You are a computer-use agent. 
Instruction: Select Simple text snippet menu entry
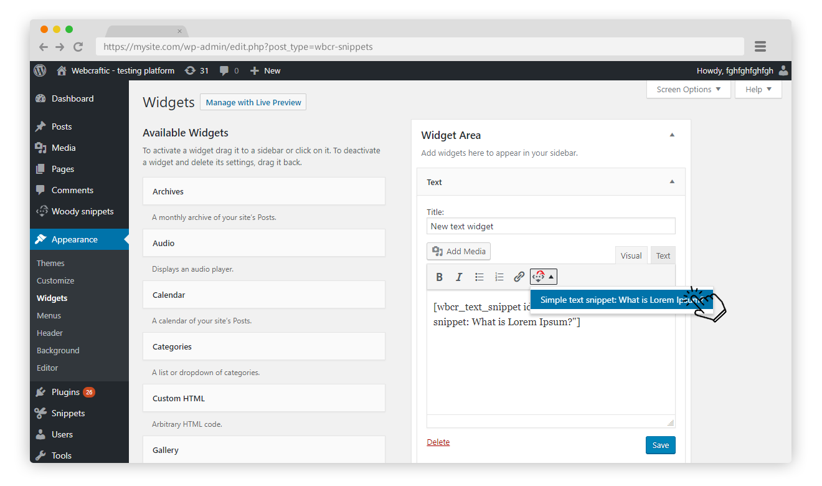(621, 300)
